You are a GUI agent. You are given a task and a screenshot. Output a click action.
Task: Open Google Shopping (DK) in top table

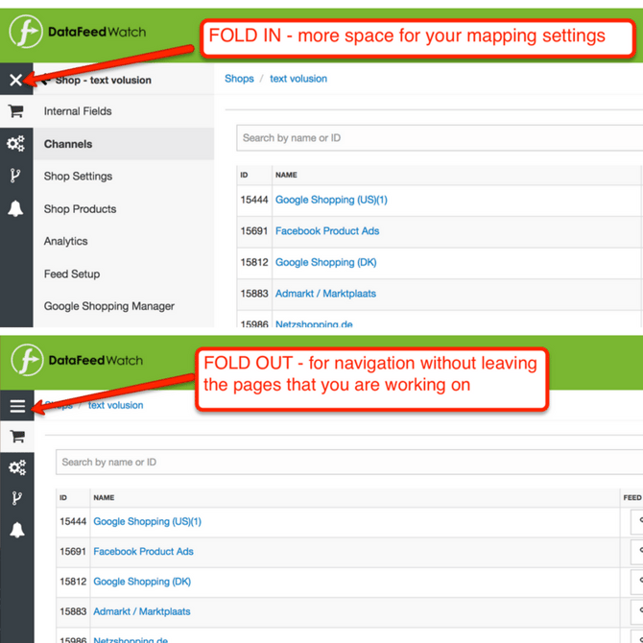326,262
